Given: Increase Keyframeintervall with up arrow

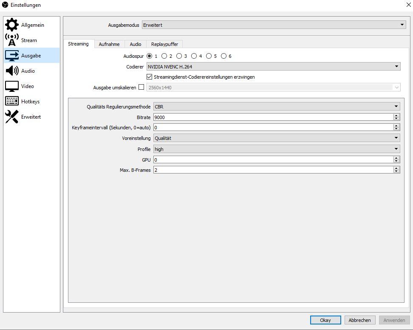Looking at the screenshot, I should [396, 126].
